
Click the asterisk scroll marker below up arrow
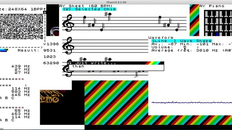click(45, 12)
